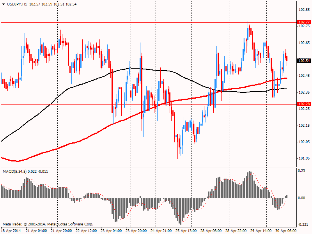Click the -0.221 value on MACD scale
This screenshot has height=234, width=312.
point(303,225)
